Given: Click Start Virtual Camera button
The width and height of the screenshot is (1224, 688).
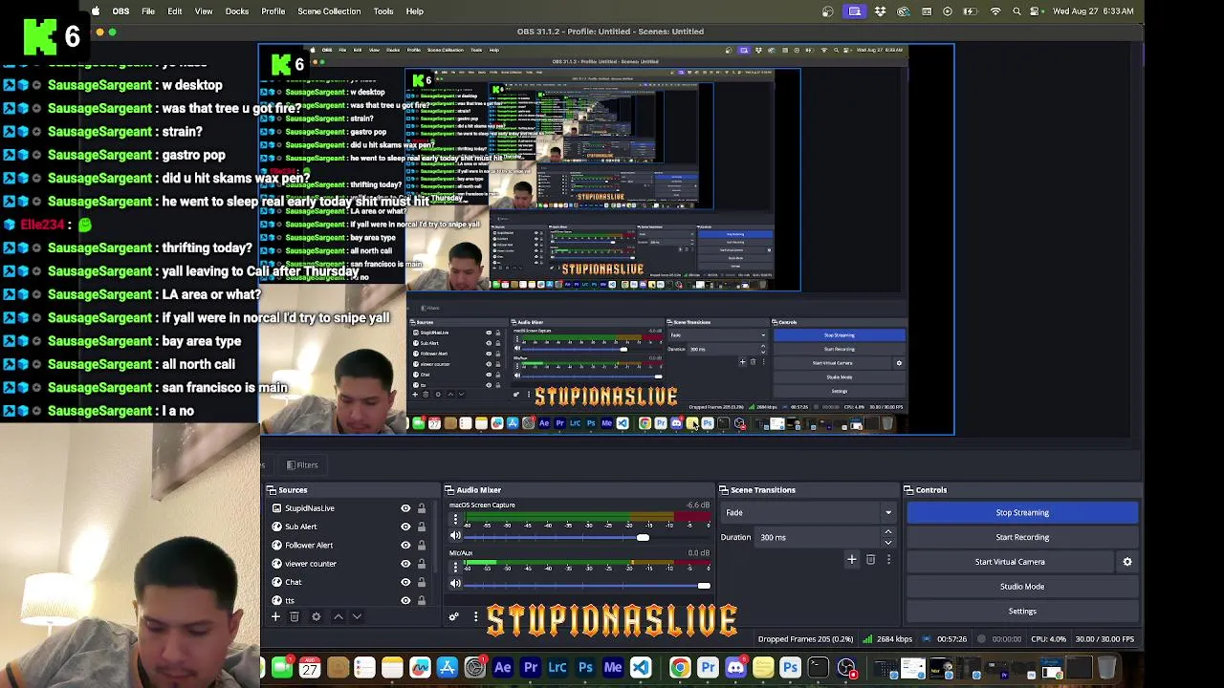Looking at the screenshot, I should (1010, 562).
